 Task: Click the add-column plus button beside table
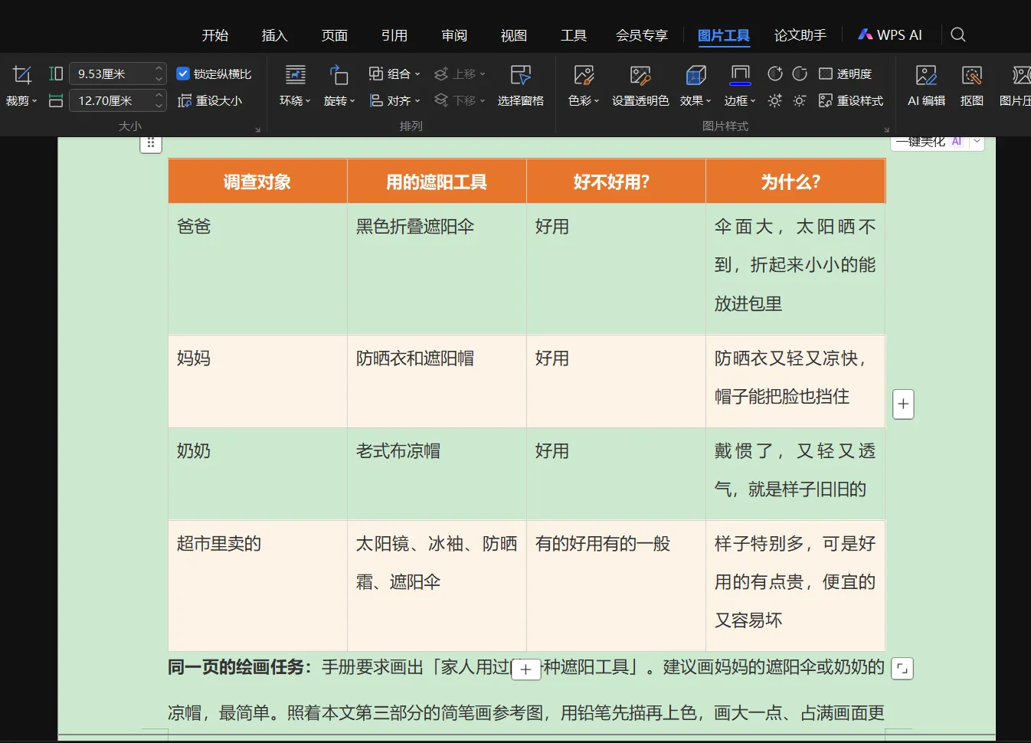tap(903, 404)
